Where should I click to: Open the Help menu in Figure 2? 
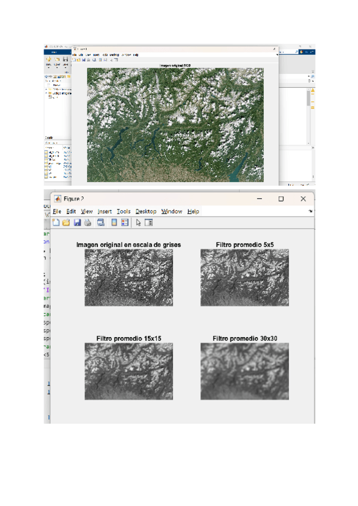point(193,211)
